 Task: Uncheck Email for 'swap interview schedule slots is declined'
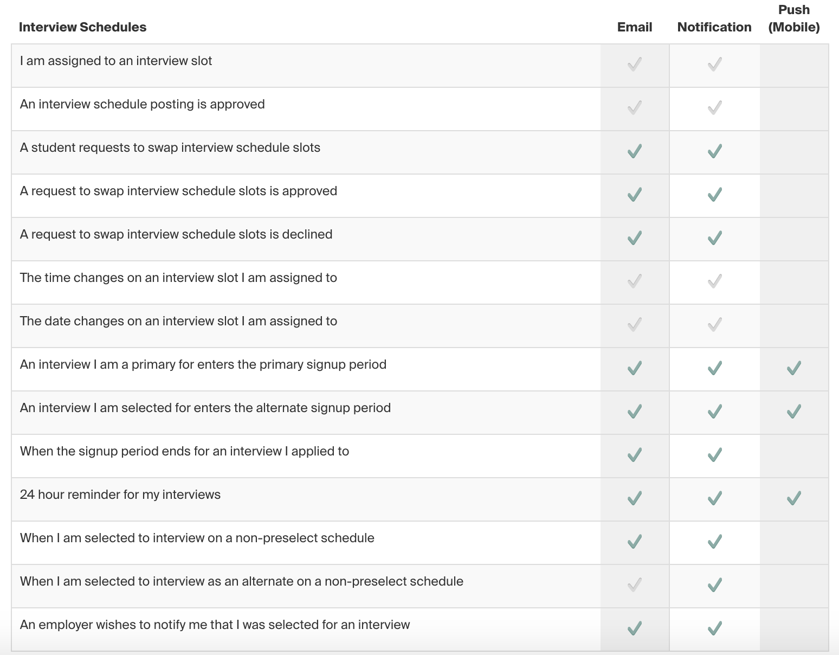tap(635, 237)
